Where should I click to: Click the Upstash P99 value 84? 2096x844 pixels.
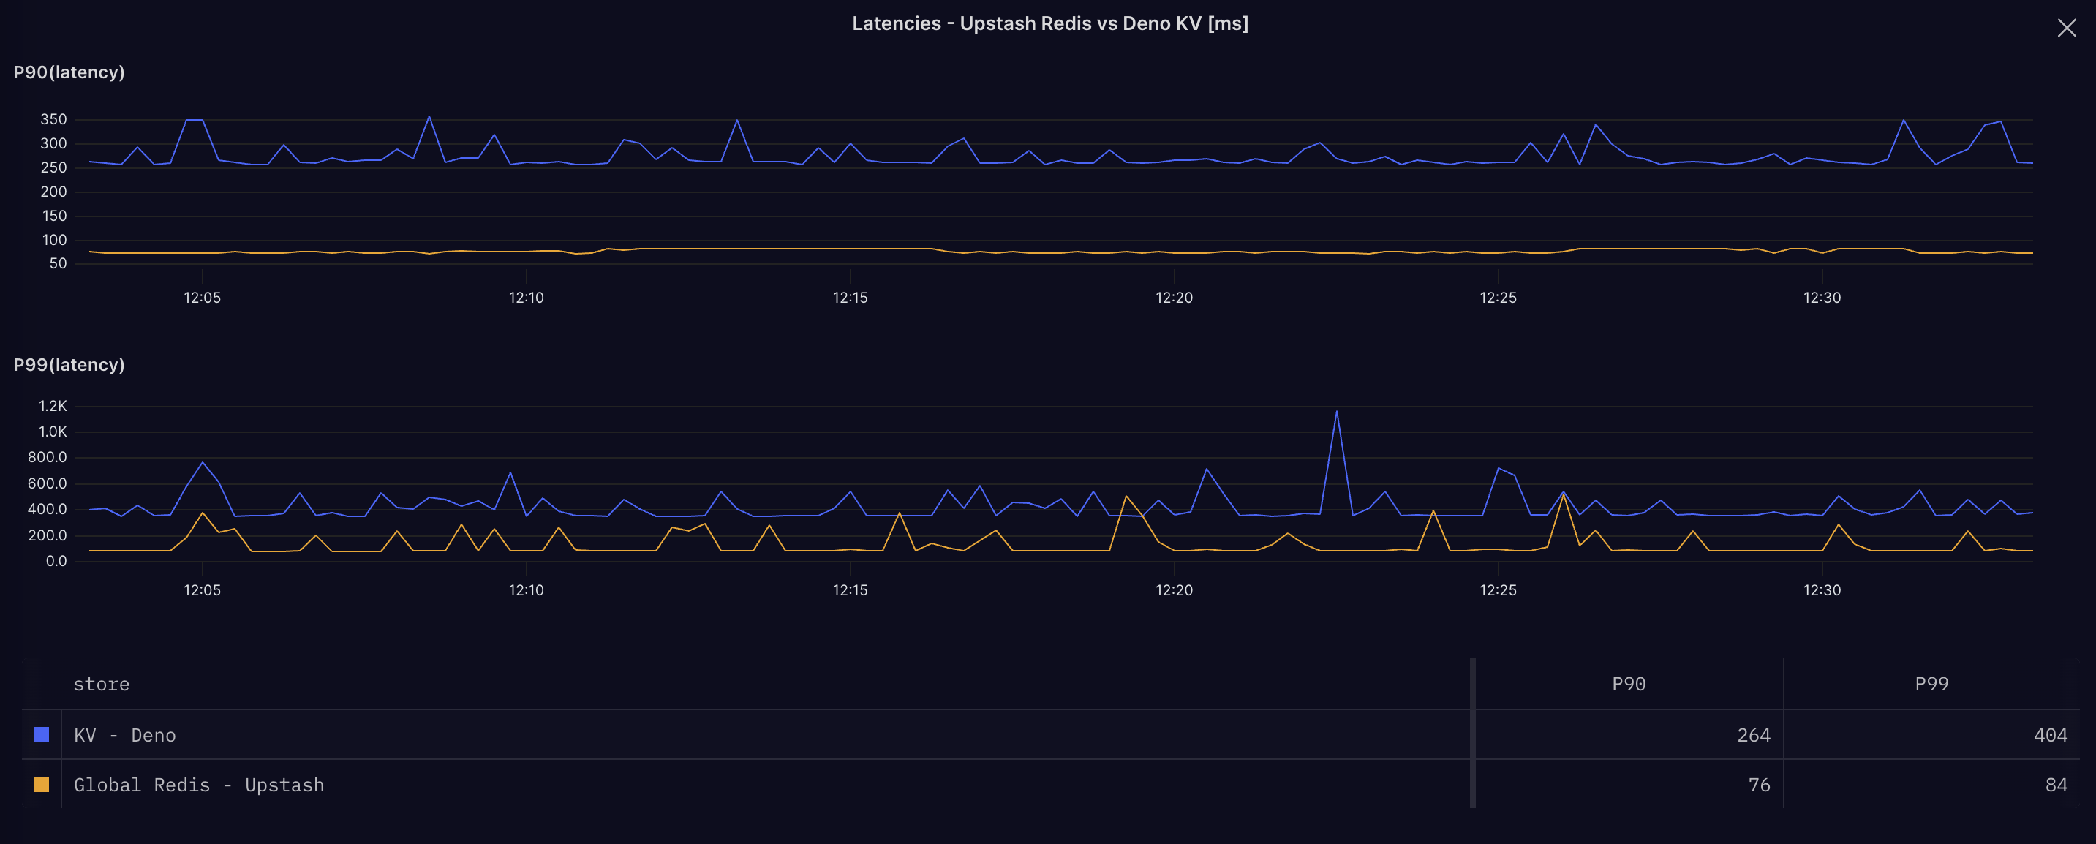2055,785
